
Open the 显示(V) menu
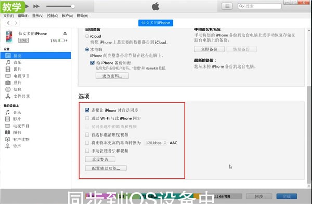37,16
